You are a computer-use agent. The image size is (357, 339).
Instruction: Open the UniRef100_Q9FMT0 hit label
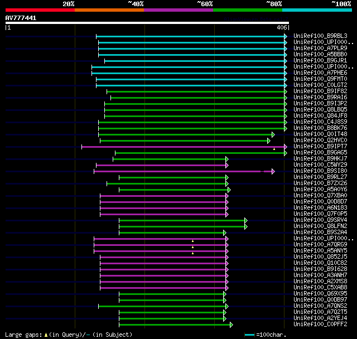(x=320, y=79)
